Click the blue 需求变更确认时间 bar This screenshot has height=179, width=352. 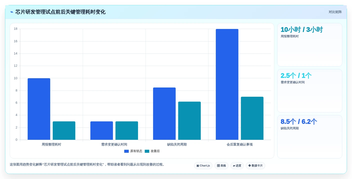click(x=102, y=130)
